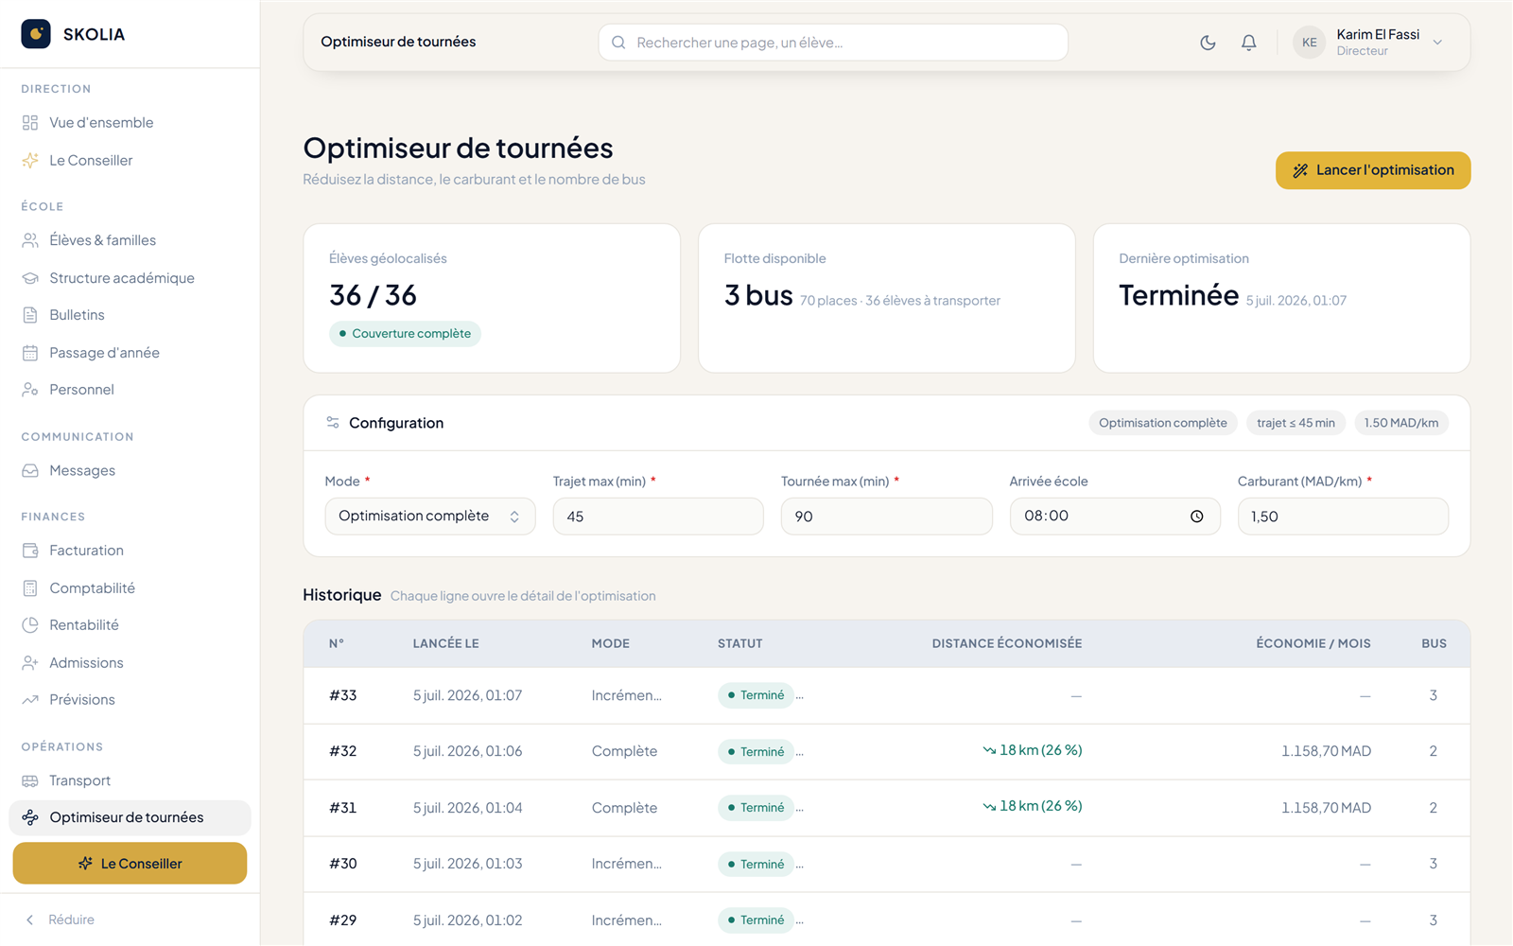Click the Couverture complète badge
The width and height of the screenshot is (1513, 946).
click(405, 334)
